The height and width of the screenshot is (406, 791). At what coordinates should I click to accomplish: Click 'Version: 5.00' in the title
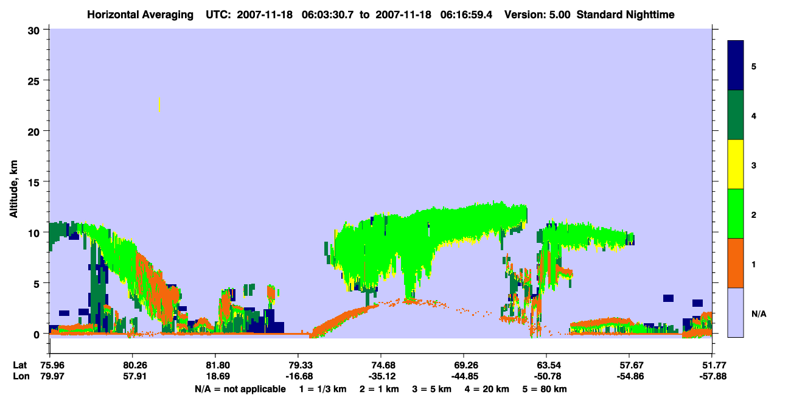pyautogui.click(x=537, y=15)
